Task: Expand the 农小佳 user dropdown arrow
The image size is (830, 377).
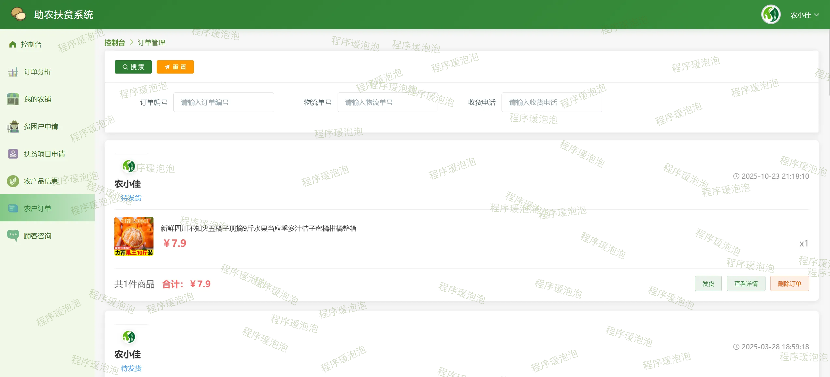Action: point(817,15)
